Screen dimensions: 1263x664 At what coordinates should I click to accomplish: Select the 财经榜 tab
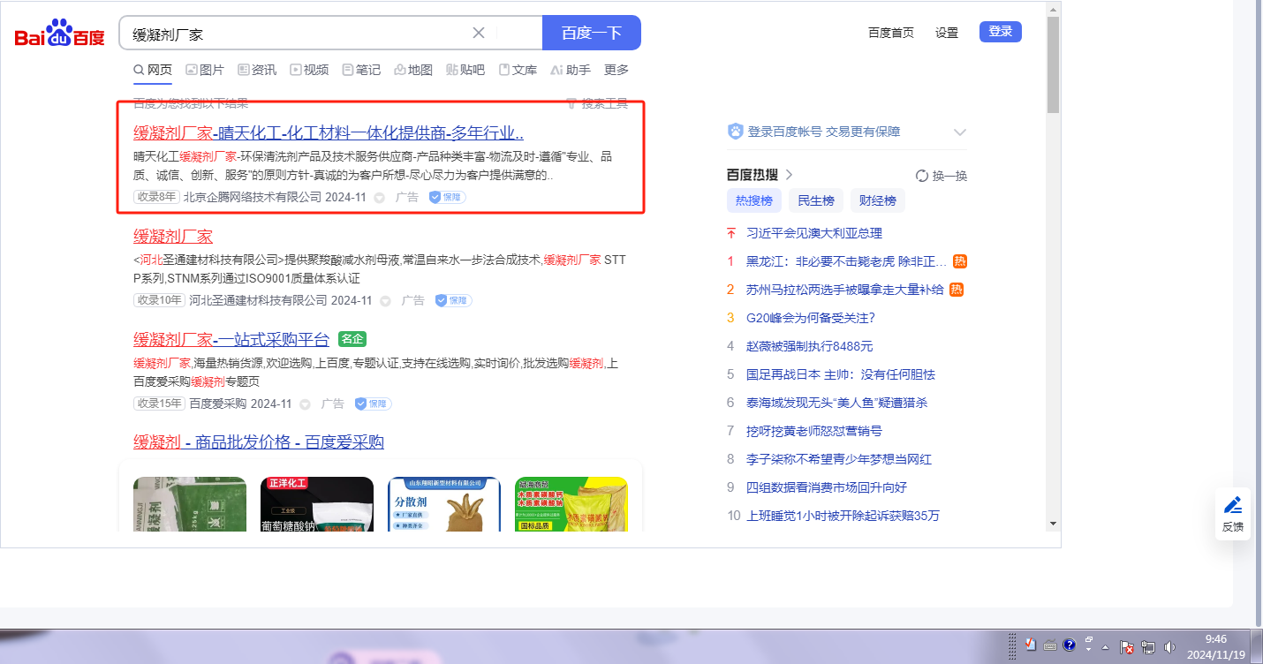pos(878,200)
